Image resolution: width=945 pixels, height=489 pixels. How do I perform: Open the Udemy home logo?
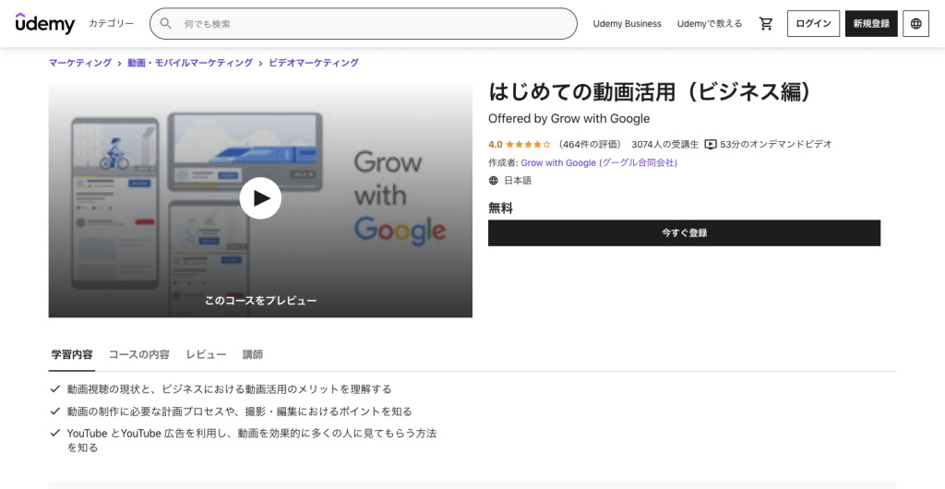pyautogui.click(x=45, y=23)
